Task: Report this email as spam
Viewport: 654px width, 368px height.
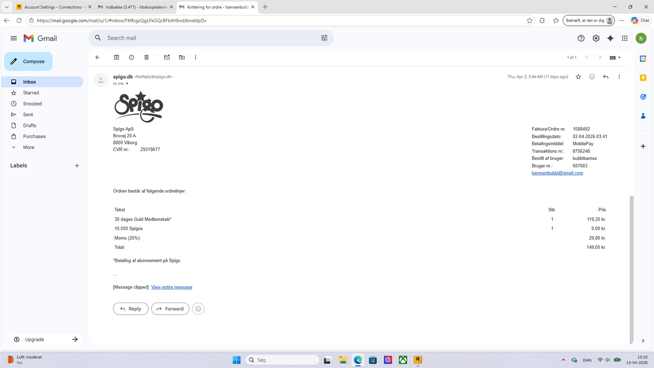Action: 131,57
